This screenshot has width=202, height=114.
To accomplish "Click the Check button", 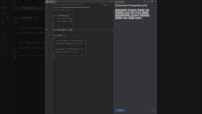I will tap(120, 111).
